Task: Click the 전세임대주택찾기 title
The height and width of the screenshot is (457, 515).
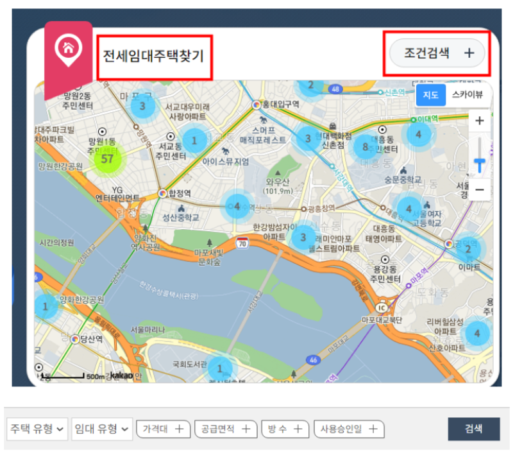Action: (x=154, y=56)
